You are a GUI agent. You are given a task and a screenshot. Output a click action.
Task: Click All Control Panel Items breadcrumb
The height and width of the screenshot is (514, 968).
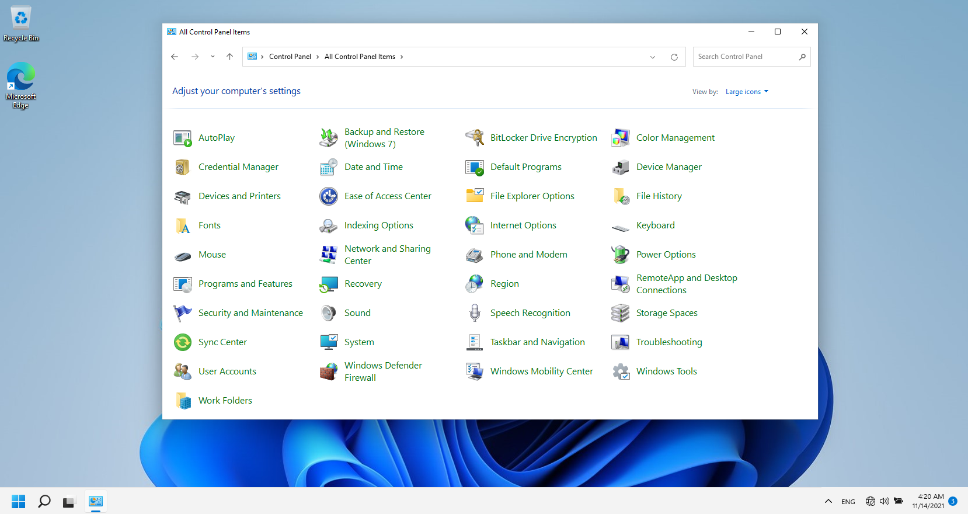pos(360,57)
